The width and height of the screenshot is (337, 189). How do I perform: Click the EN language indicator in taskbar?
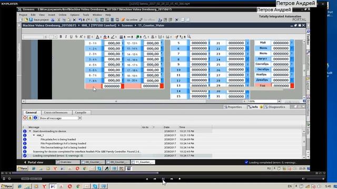coord(290,186)
